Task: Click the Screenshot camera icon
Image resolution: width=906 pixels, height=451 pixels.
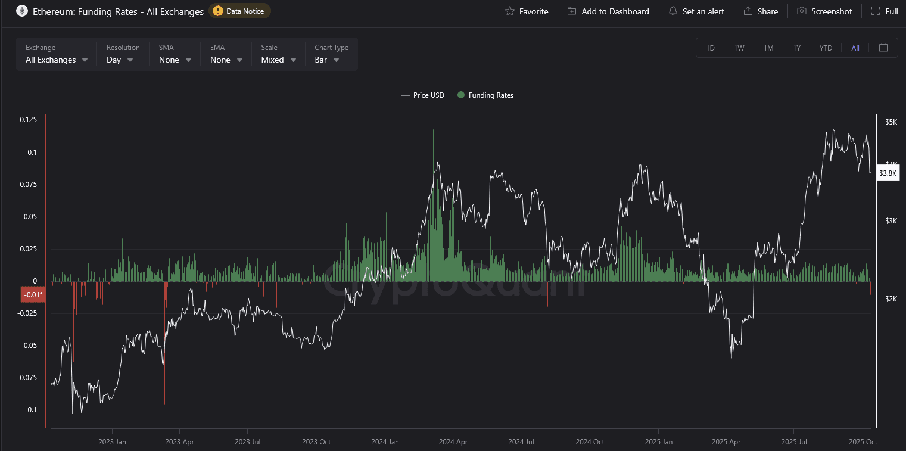Action: click(x=802, y=11)
